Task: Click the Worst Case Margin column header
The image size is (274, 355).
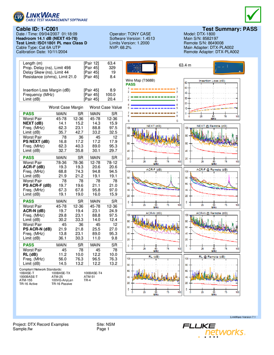Action: 66,107
